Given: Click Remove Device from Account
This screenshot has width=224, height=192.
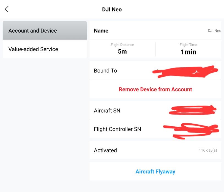Looking at the screenshot, I should point(155,89).
